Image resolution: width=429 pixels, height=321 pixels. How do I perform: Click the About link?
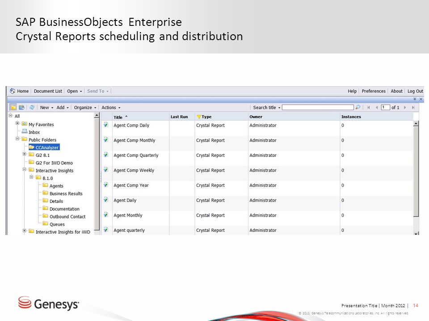pyautogui.click(x=396, y=91)
